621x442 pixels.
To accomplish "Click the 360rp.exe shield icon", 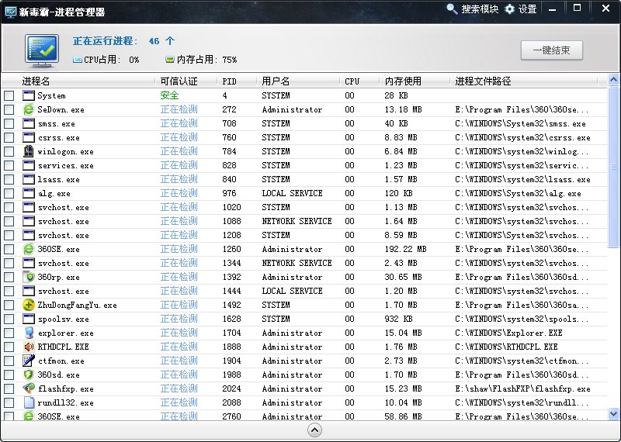I will click(x=29, y=277).
